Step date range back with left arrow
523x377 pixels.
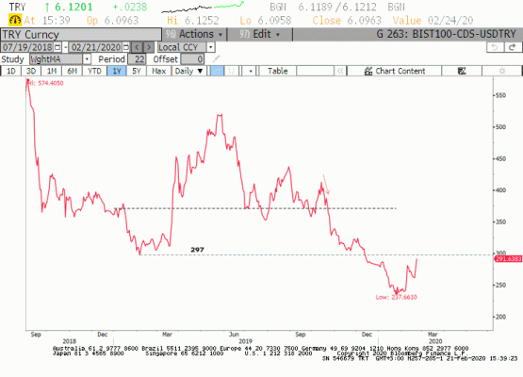[137, 47]
